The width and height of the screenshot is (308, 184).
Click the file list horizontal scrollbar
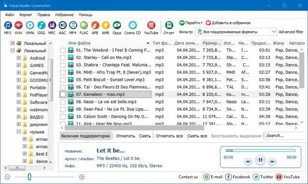click(x=134, y=128)
